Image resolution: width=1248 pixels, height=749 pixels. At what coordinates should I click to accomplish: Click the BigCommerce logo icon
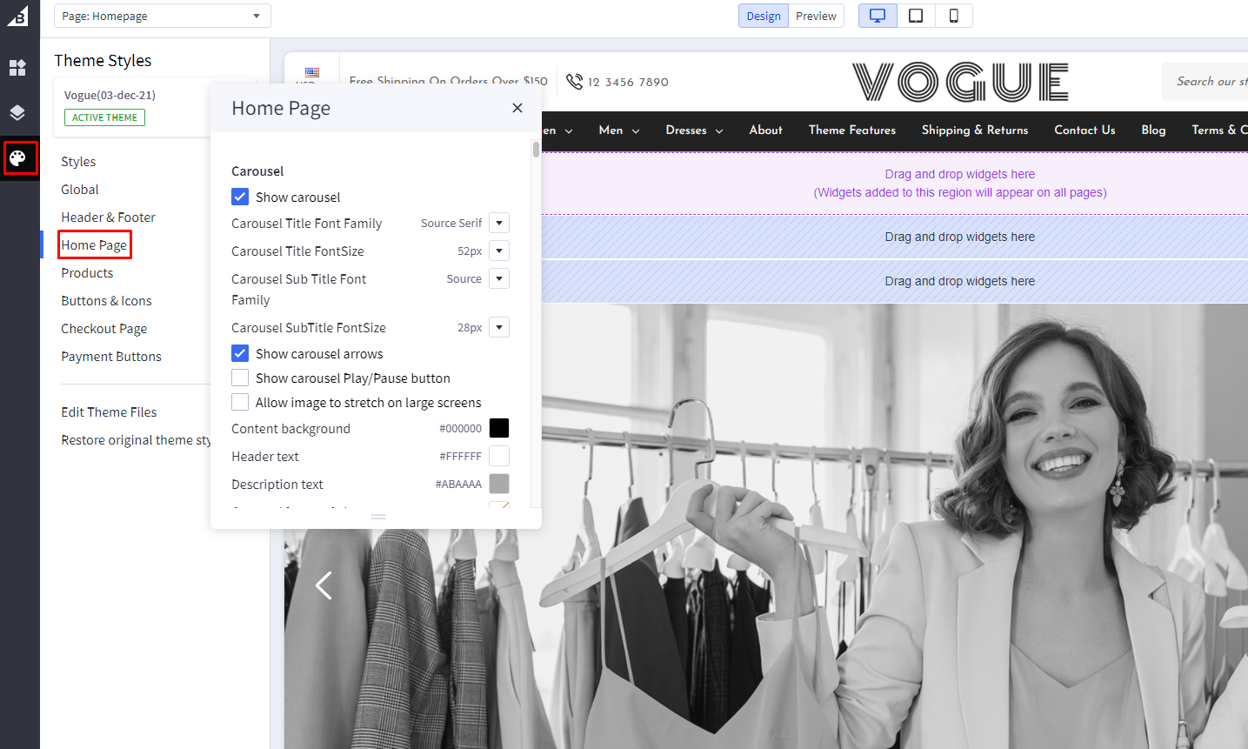point(17,16)
